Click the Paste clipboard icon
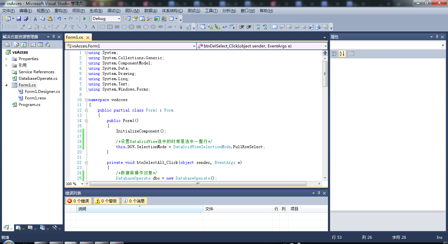The width and height of the screenshot is (448, 244). pos(50,19)
